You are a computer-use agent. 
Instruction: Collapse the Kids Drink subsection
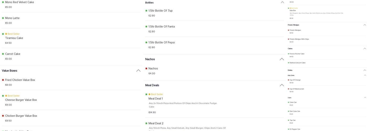point(365,75)
